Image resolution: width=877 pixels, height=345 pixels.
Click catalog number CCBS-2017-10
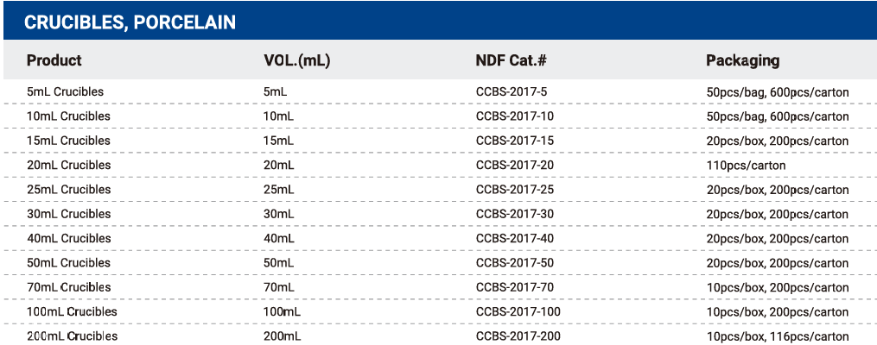click(x=515, y=116)
